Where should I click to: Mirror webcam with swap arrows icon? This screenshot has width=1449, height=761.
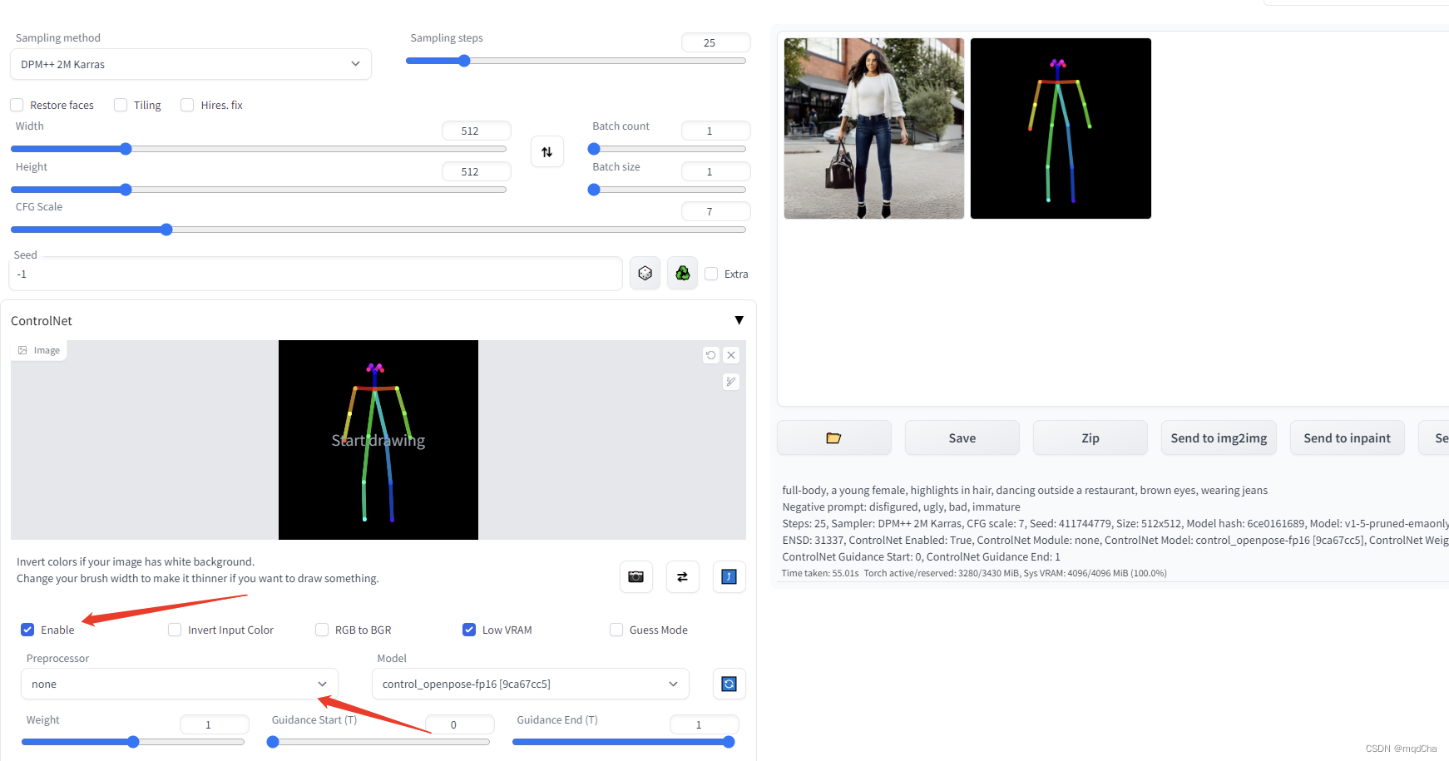(x=682, y=576)
